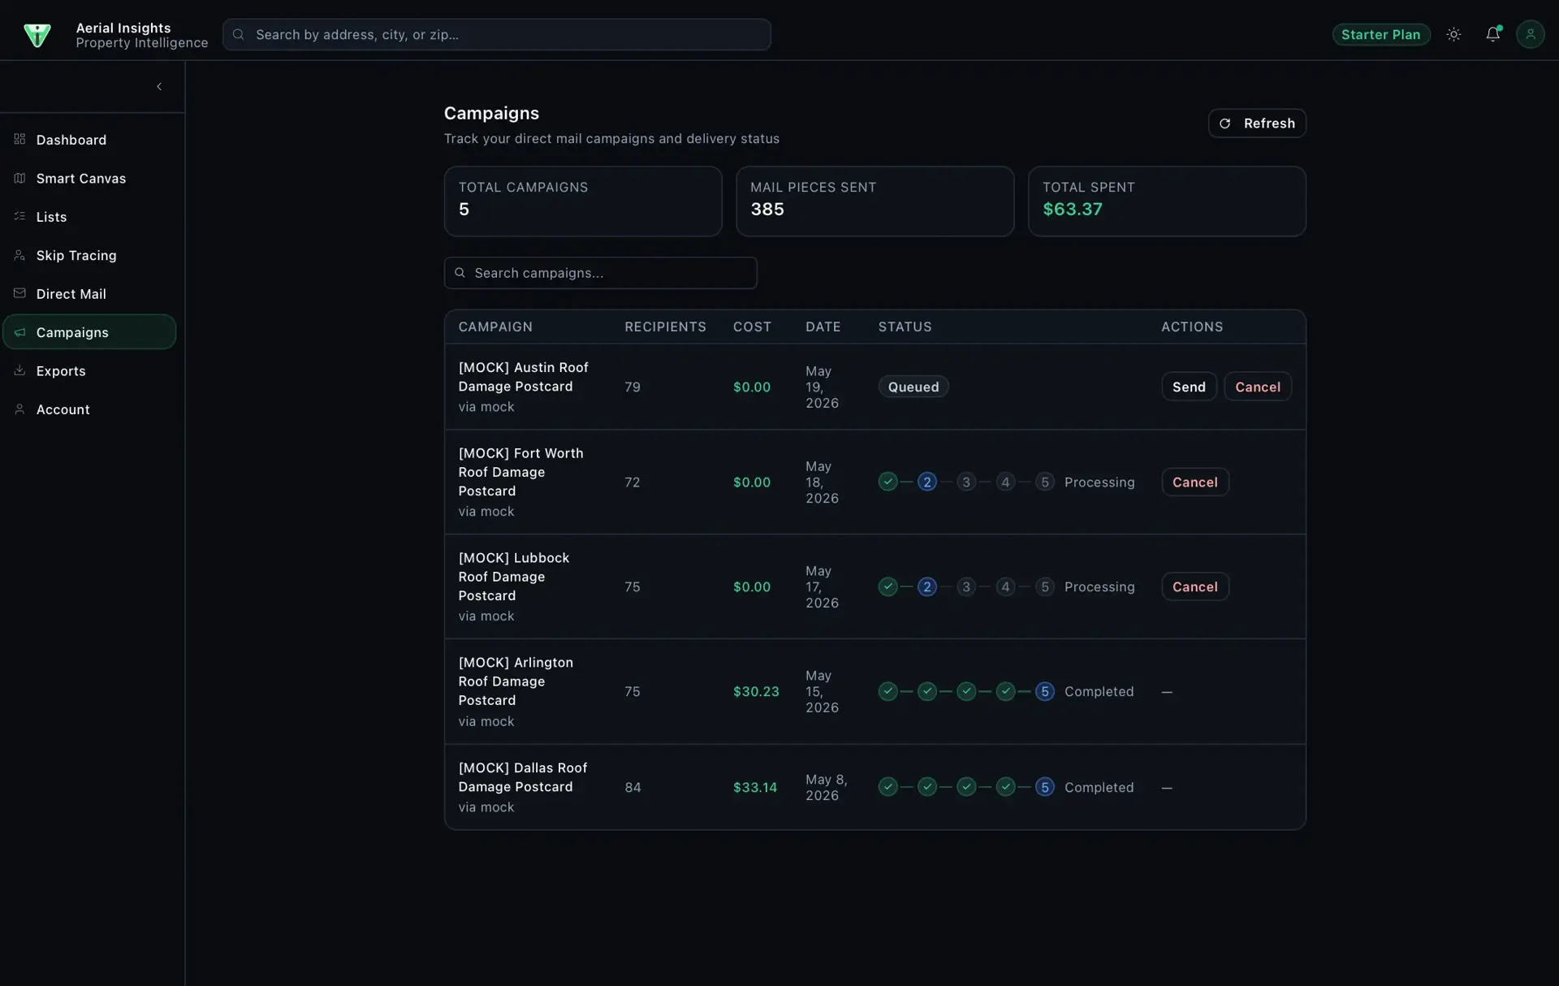This screenshot has width=1559, height=986.
Task: Click the CAMPAIGN column header
Action: point(495,327)
